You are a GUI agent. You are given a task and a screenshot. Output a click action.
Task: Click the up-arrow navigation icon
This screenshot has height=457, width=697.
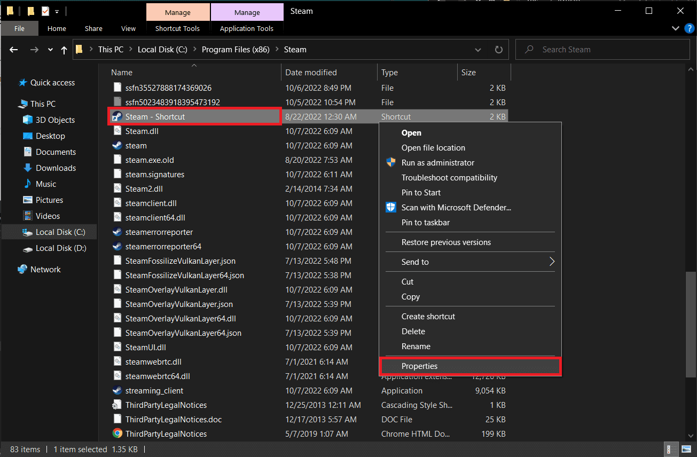coord(64,49)
